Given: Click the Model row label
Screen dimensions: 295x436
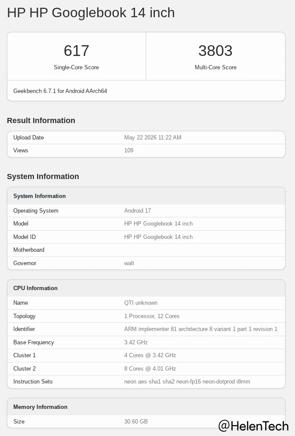Looking at the screenshot, I should [21, 223].
